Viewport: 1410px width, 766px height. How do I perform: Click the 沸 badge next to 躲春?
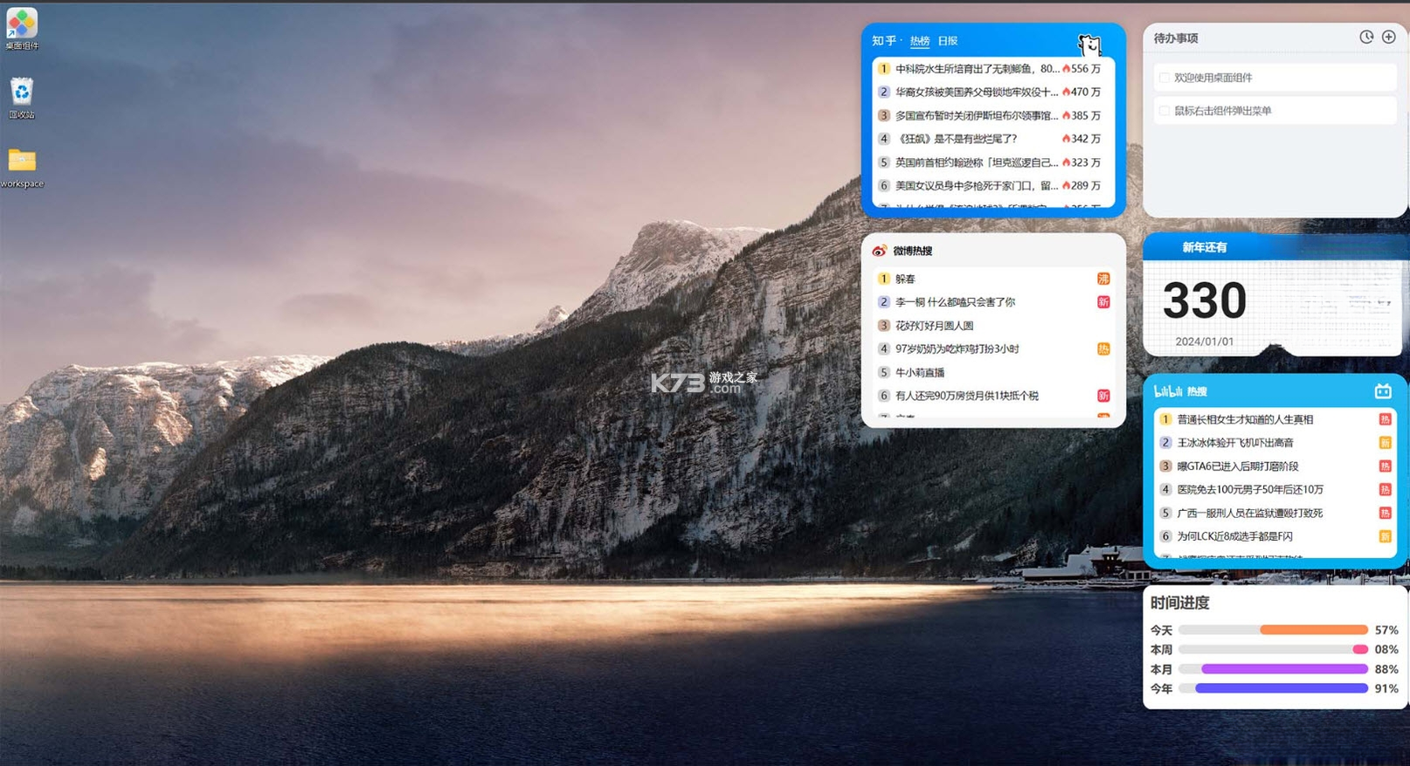click(x=1103, y=279)
